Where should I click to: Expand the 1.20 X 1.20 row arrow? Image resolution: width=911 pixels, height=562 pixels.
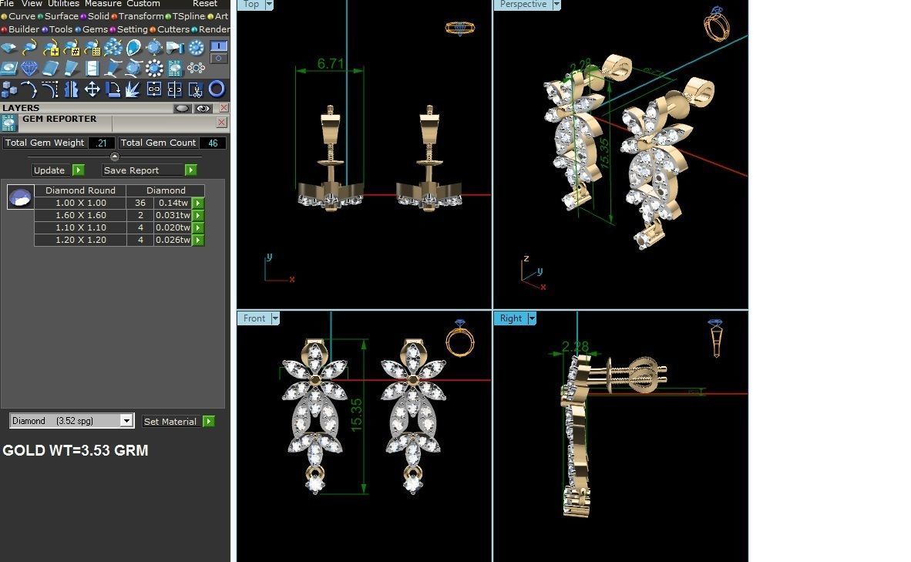198,240
